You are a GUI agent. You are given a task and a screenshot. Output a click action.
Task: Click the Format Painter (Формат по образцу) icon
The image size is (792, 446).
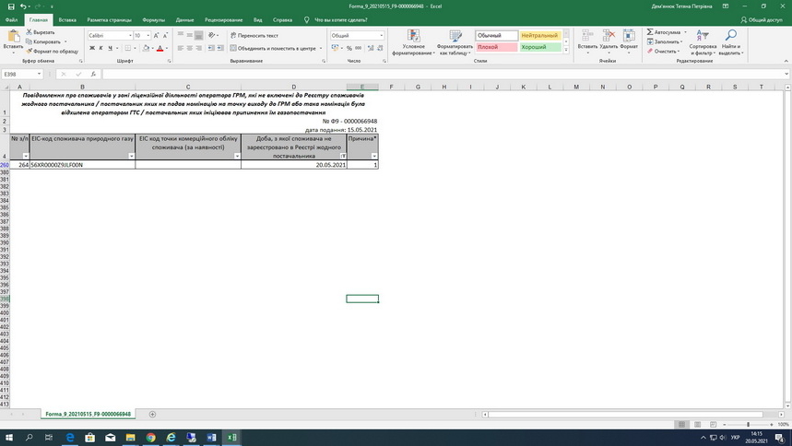point(29,52)
